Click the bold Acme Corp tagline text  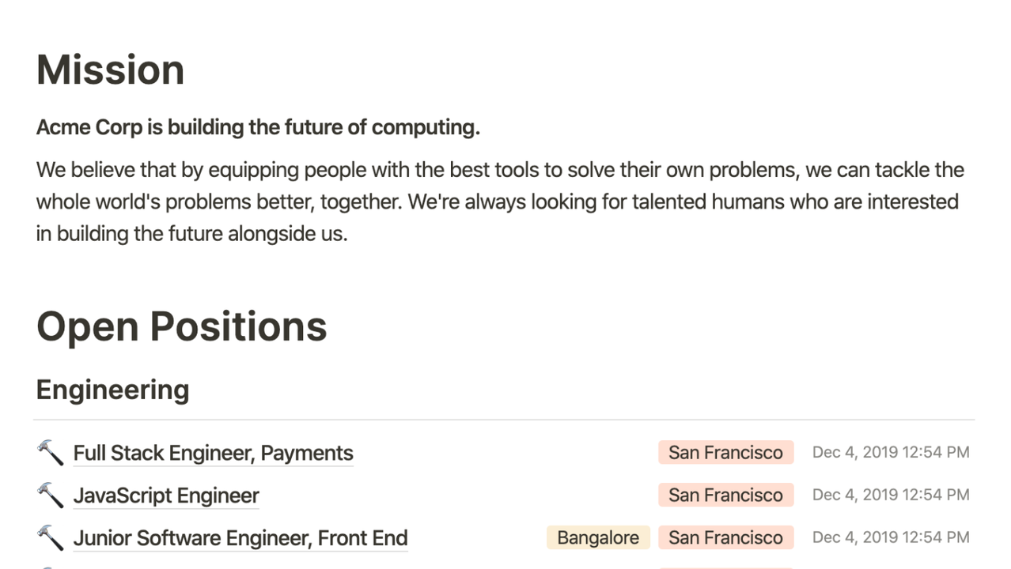[258, 127]
